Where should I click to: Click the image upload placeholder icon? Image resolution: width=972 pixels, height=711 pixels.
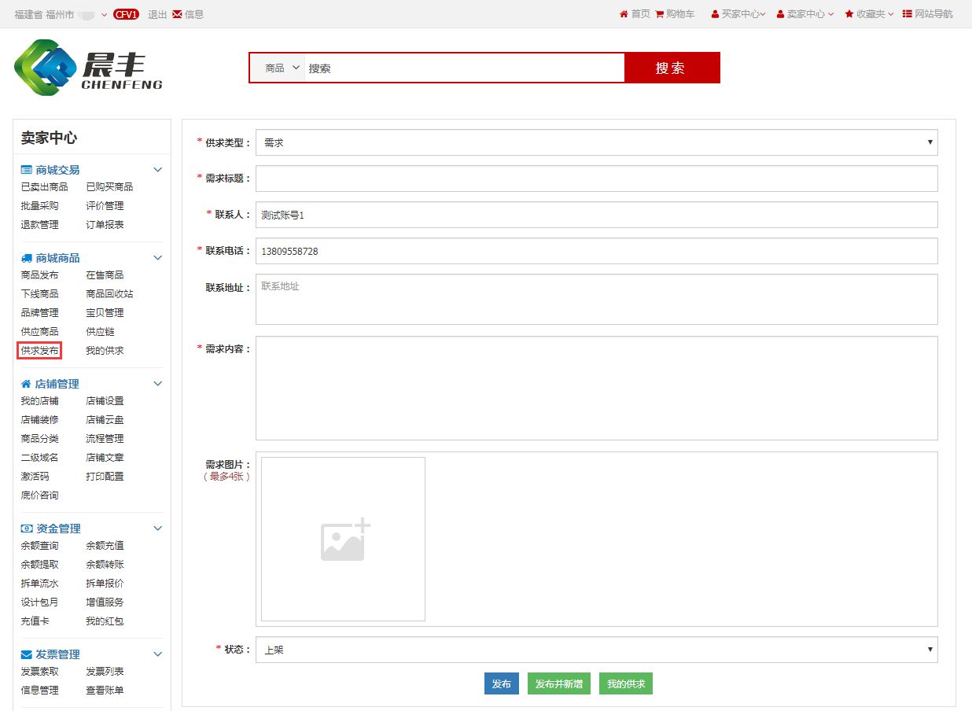[344, 540]
